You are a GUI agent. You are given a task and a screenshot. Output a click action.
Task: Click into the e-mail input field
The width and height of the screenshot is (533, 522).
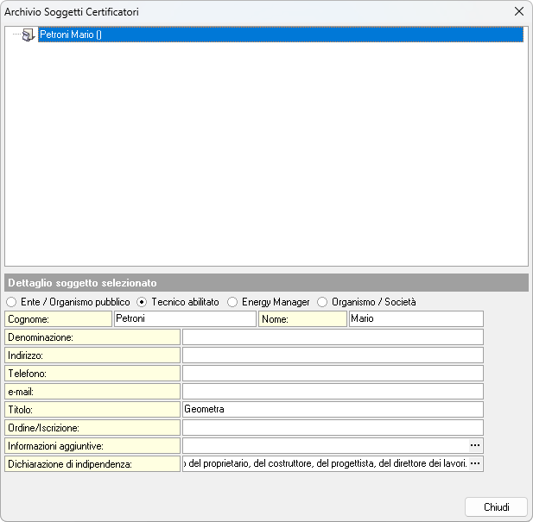332,392
